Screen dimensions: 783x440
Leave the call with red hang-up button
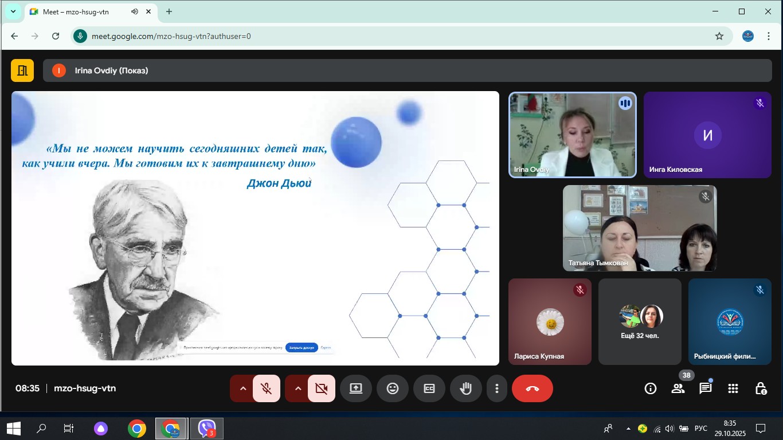(532, 388)
